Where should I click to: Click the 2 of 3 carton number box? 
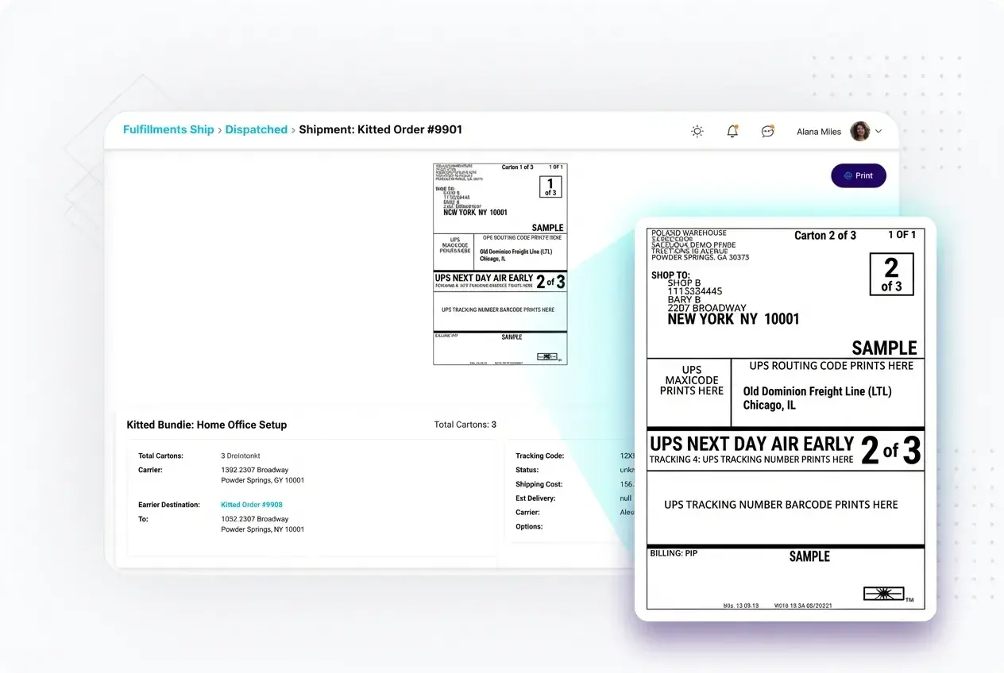891,274
